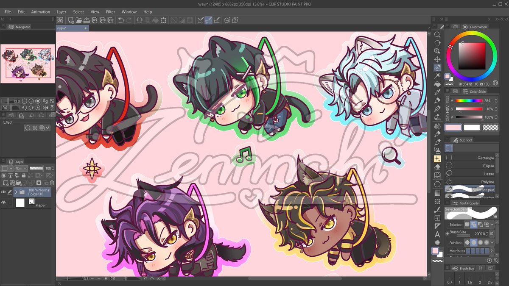Toggle Snap to Special Ruler (highlighted)

coord(208,20)
